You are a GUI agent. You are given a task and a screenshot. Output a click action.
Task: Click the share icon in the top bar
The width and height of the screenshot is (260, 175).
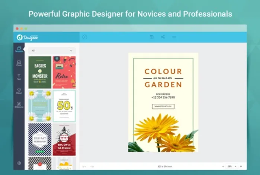pyautogui.click(x=163, y=37)
